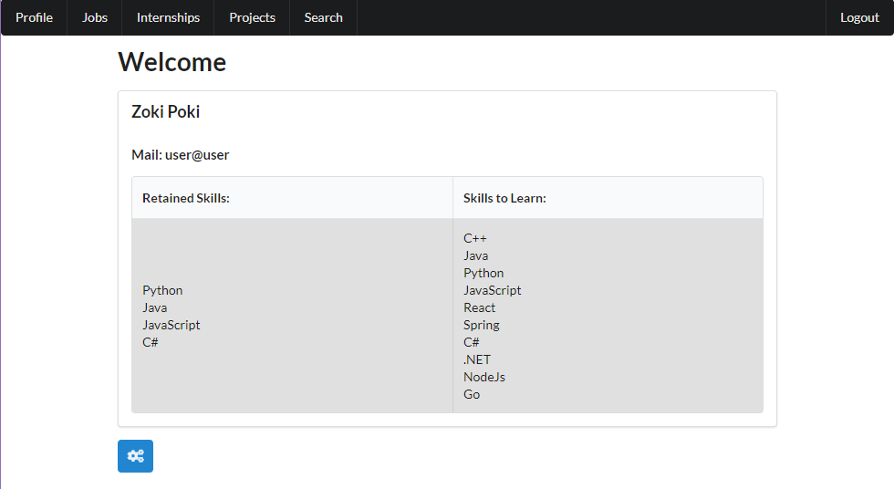This screenshot has height=489, width=894.
Task: Switch to the Projects page
Action: click(252, 17)
